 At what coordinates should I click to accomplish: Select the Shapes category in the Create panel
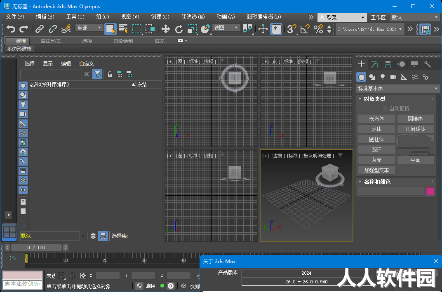pos(372,77)
